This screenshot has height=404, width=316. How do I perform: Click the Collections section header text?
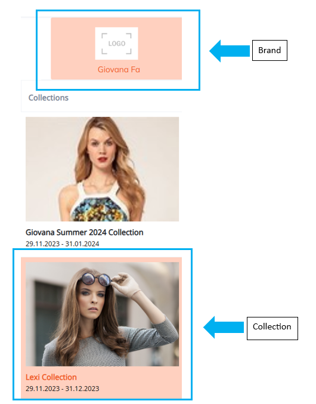pyautogui.click(x=48, y=98)
